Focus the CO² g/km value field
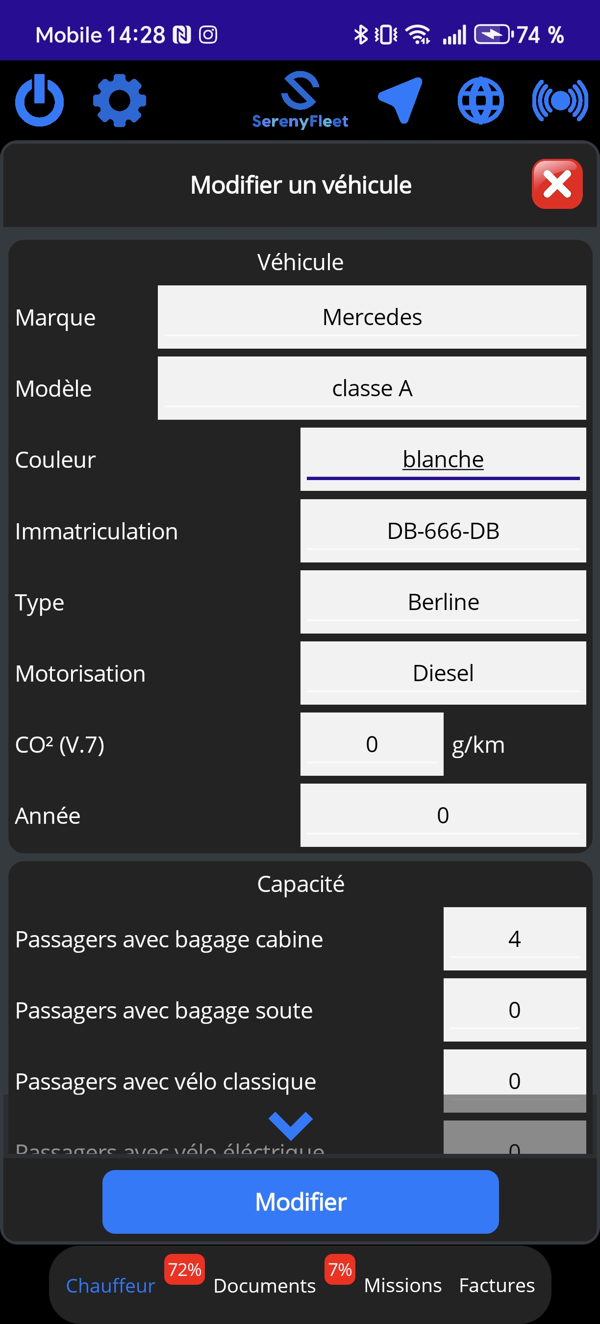600x1324 pixels. 372,744
